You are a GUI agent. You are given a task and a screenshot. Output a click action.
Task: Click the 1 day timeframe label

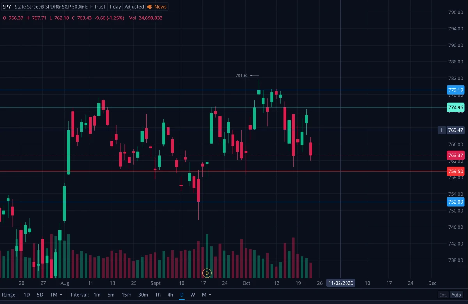(x=115, y=7)
